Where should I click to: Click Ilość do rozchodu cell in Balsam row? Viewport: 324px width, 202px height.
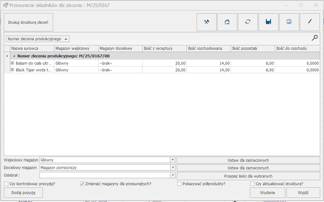(298, 63)
